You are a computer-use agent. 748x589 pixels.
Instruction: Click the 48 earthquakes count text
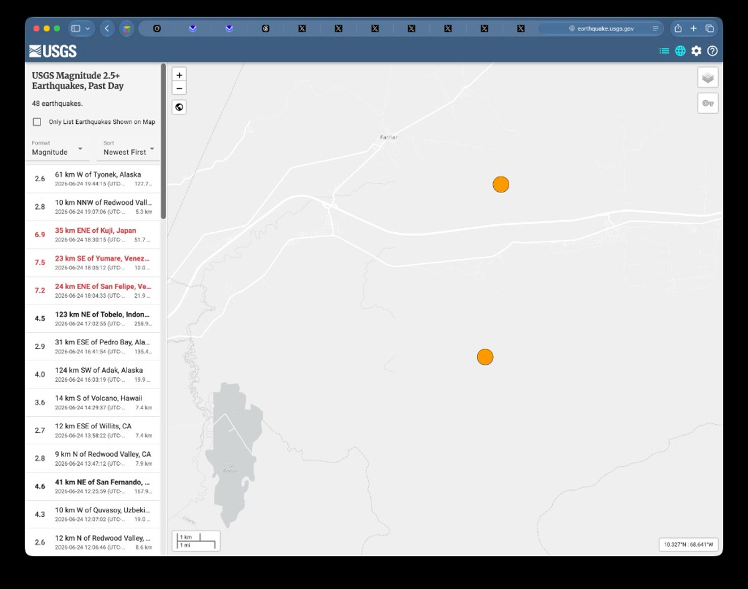[57, 103]
